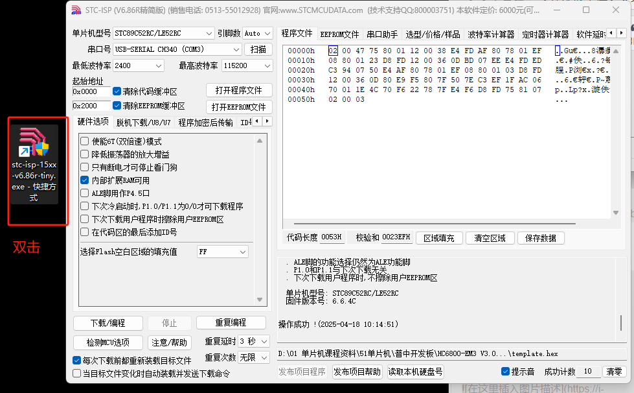Screen dimensions: 634x393
Task: Check ALE脚用作P4.5口 option
Action: (83, 193)
